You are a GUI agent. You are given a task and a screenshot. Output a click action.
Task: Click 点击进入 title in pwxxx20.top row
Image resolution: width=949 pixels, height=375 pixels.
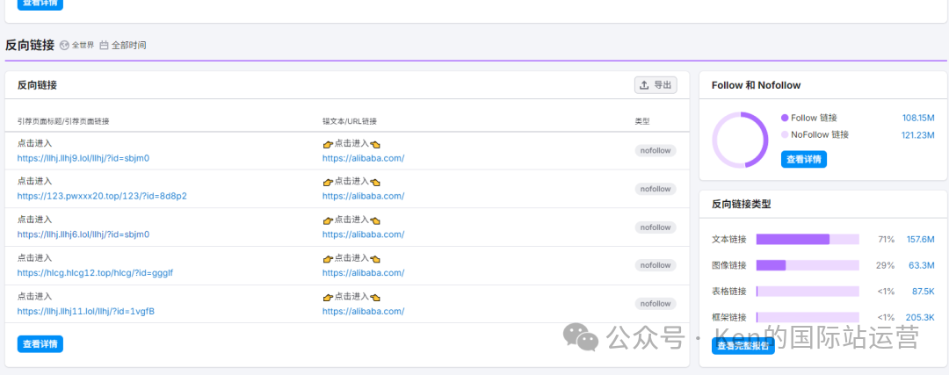[34, 182]
